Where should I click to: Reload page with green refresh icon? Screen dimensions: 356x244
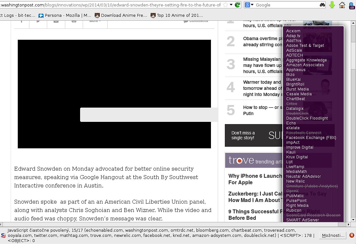tap(237, 5)
